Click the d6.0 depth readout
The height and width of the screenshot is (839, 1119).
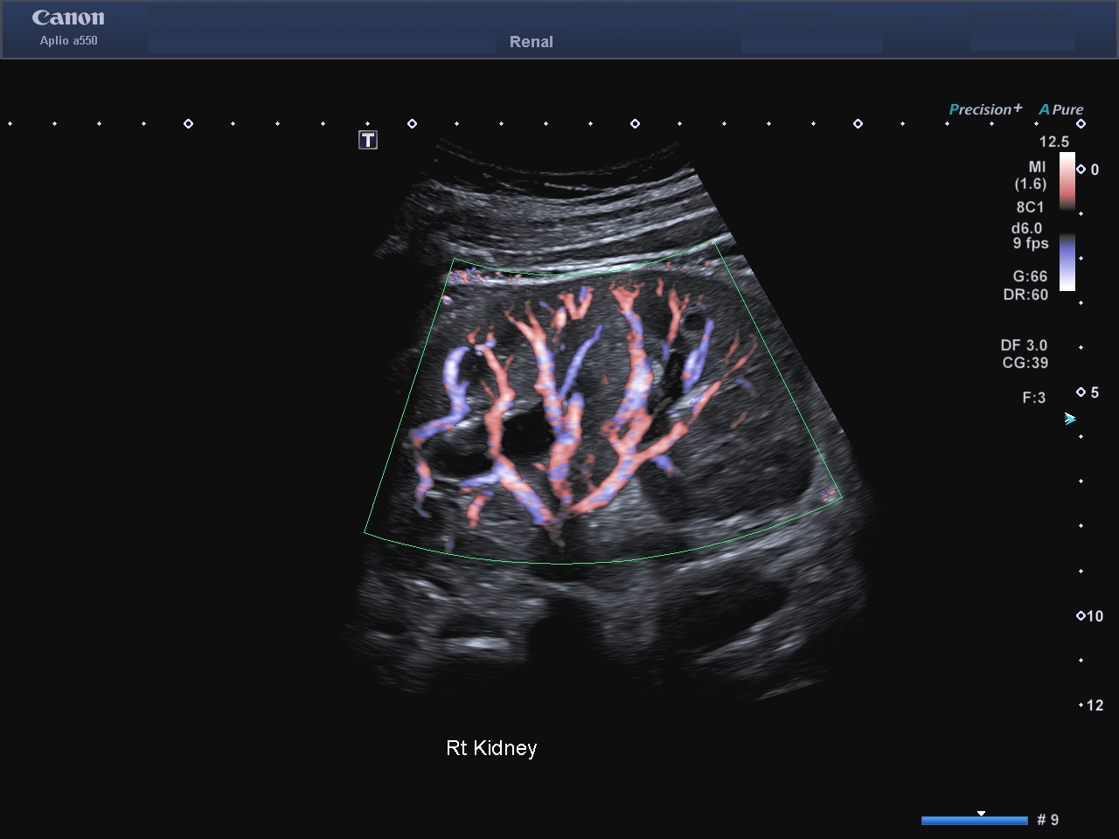[x=1027, y=228]
